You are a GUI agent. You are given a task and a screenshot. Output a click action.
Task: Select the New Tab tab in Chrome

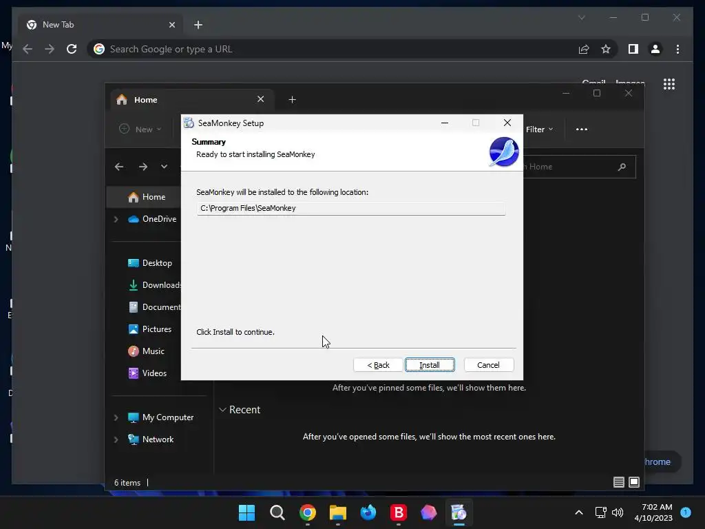pyautogui.click(x=101, y=25)
